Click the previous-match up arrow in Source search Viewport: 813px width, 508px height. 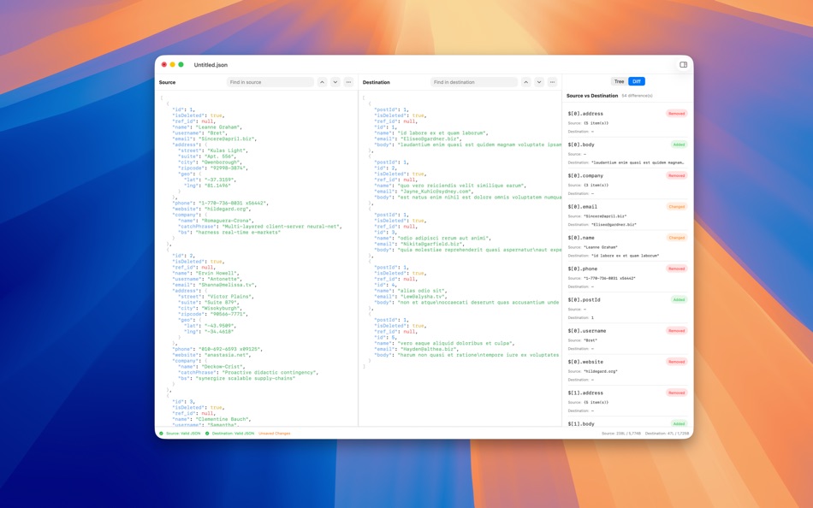323,82
